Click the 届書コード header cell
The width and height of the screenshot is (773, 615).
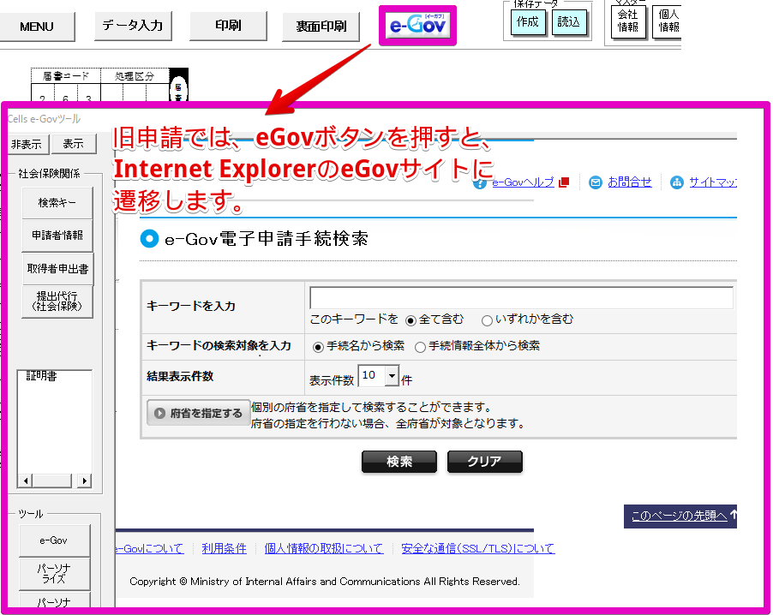(66, 76)
